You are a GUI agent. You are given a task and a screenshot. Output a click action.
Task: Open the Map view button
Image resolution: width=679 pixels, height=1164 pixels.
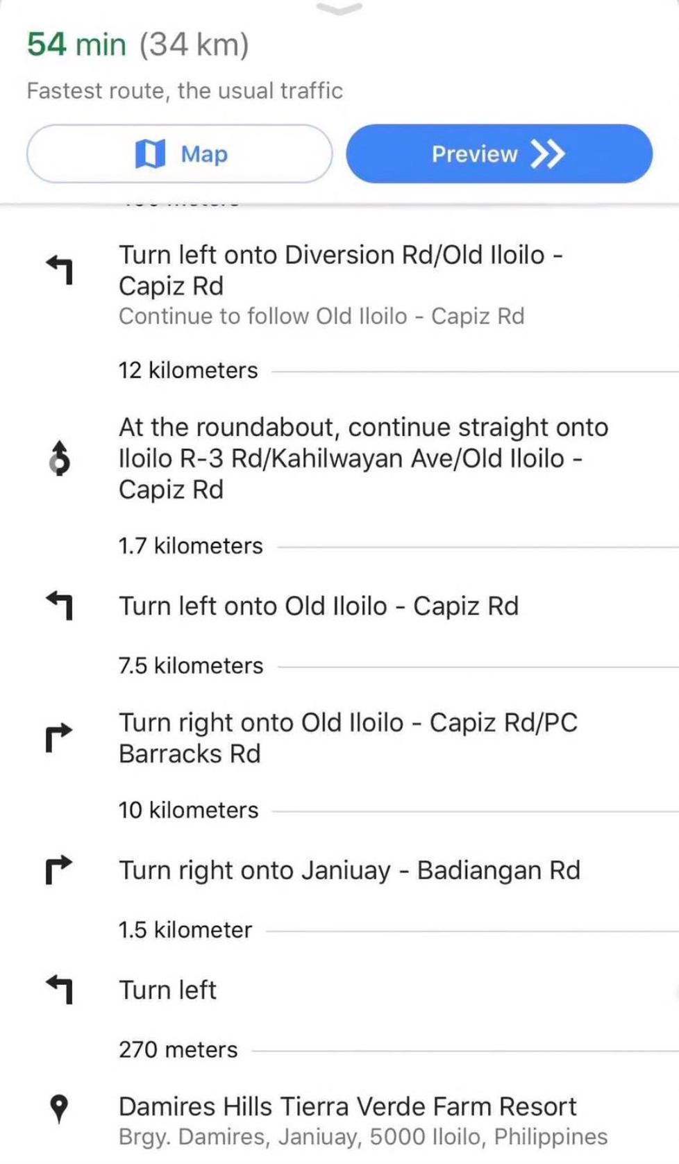[x=180, y=153]
